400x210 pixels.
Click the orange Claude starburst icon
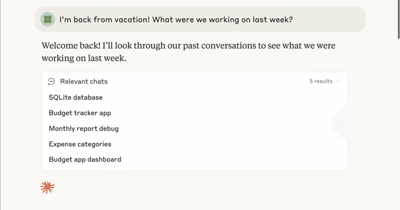pos(48,188)
